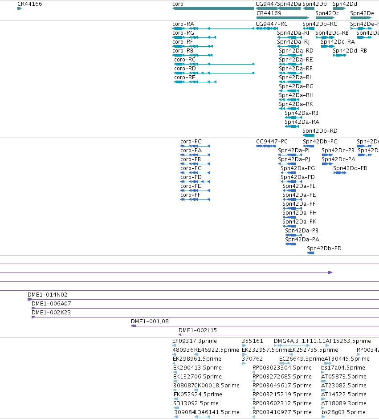Select cDNA EK298961.5prime
Image resolution: width=379 pixels, height=419 pixels.
click(x=197, y=359)
